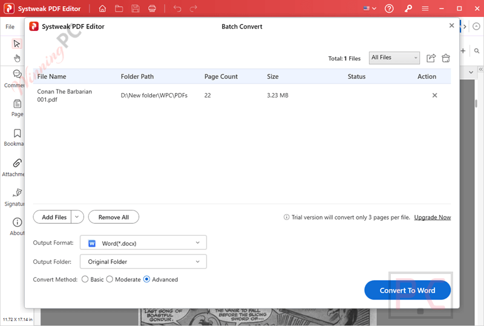Click the Size column header
Viewport: 484px width, 326px height.
coord(273,77)
